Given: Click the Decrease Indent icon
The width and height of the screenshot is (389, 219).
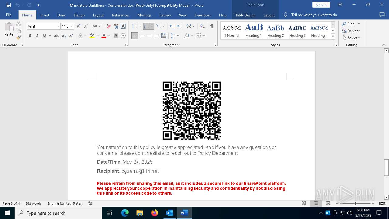Looking at the screenshot, I should [172, 26].
